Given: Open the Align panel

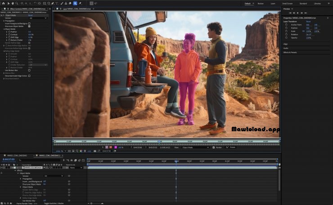Looking at the screenshot, I should tap(285, 44).
